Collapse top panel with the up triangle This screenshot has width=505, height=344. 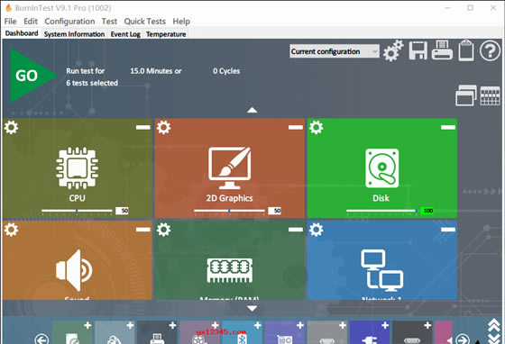point(252,110)
